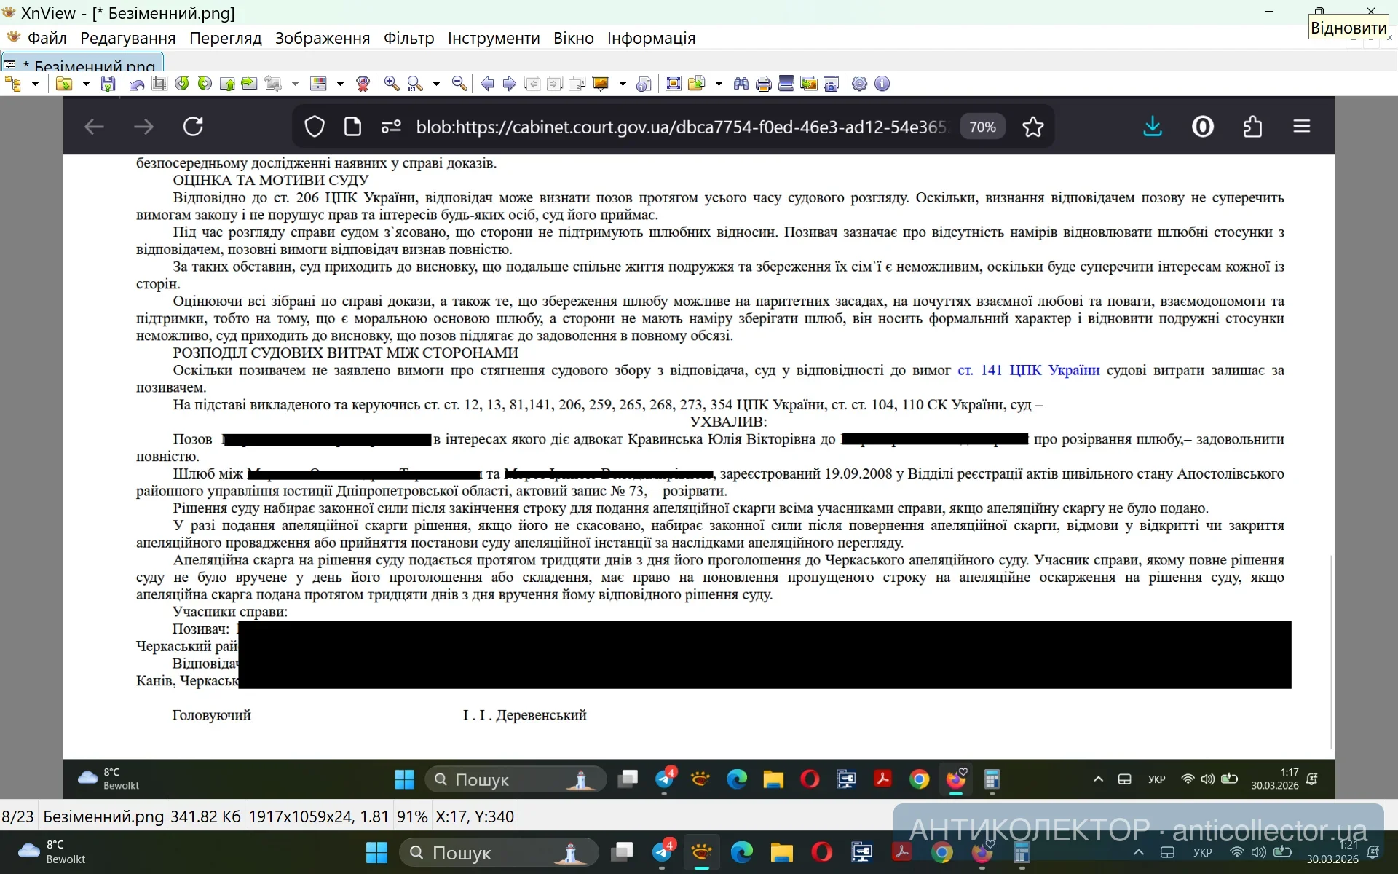Image resolution: width=1398 pixels, height=874 pixels.
Task: Open XnView settings gear
Action: click(x=860, y=84)
